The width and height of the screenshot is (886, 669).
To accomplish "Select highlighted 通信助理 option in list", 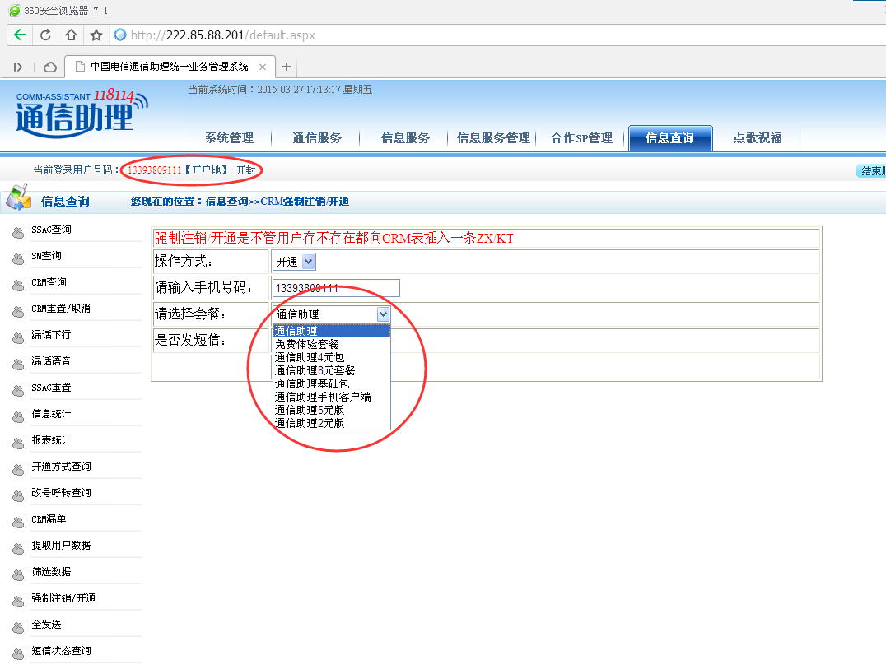I will click(x=332, y=331).
